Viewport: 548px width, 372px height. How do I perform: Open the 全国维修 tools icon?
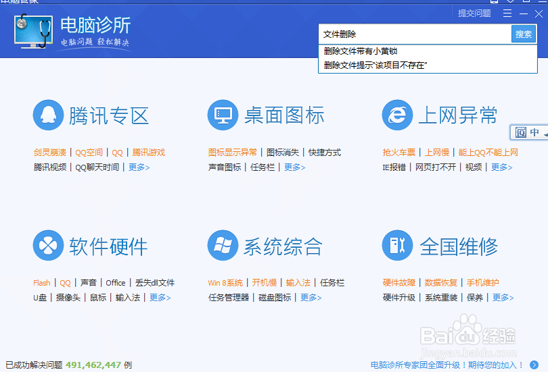click(397, 246)
